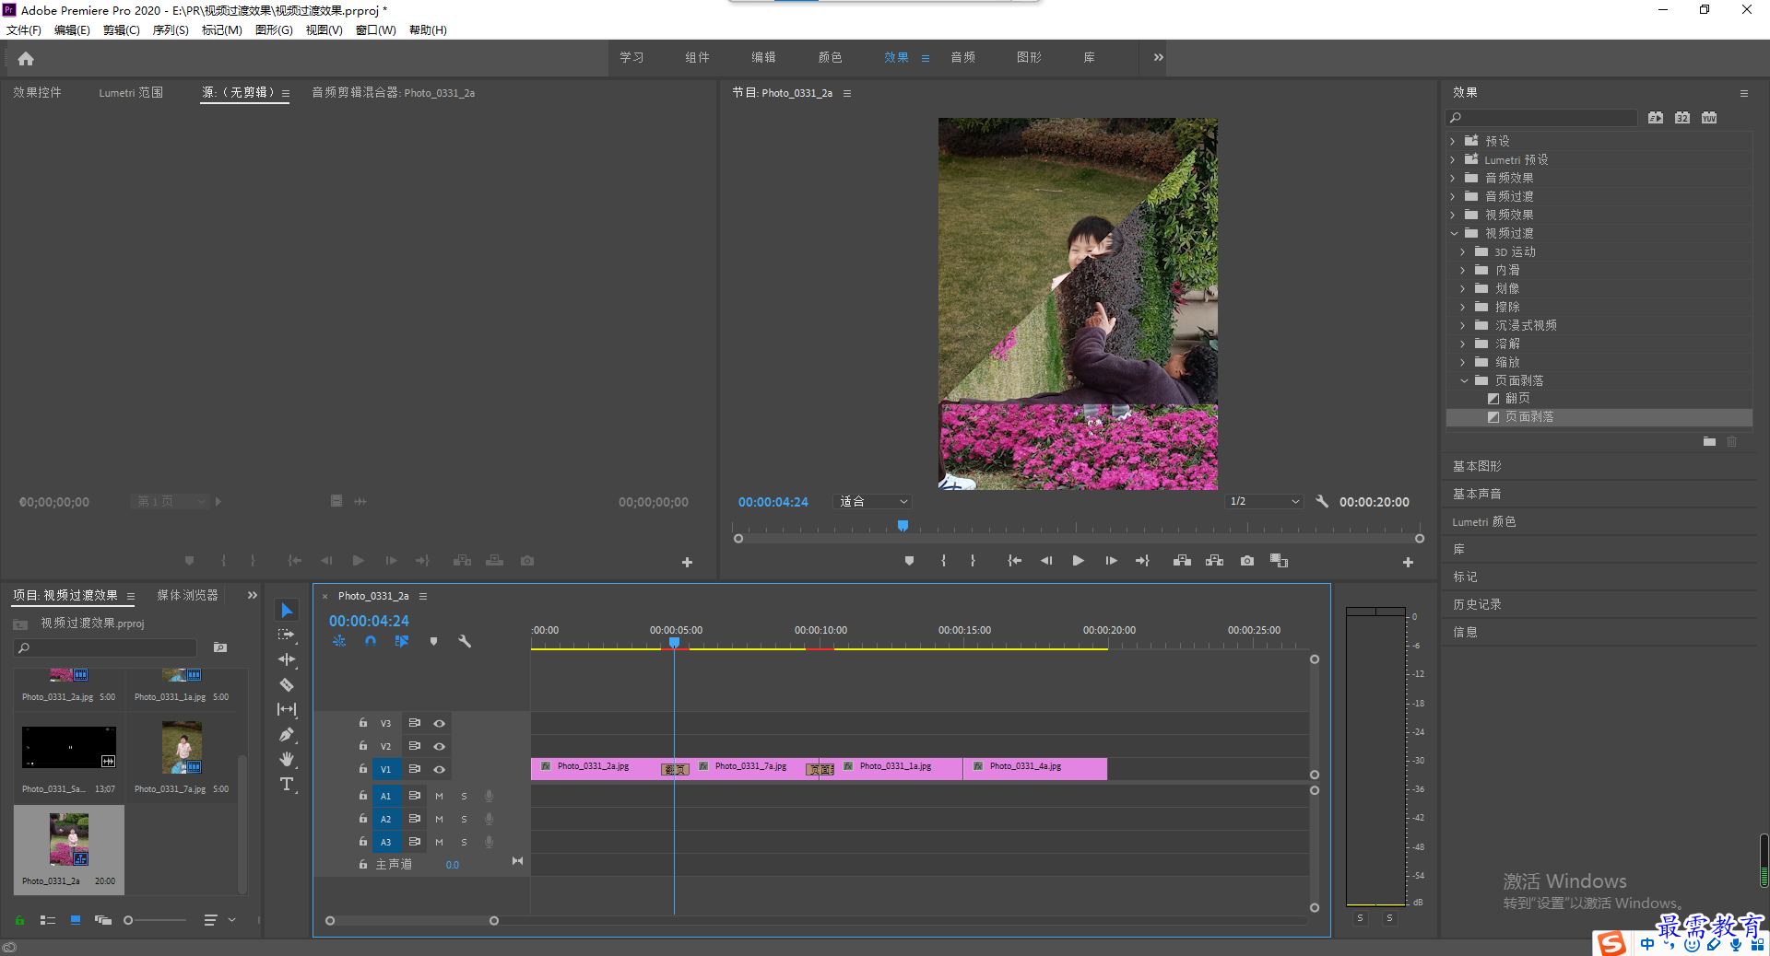Open the 适合 zoom level dropdown

click(x=872, y=502)
